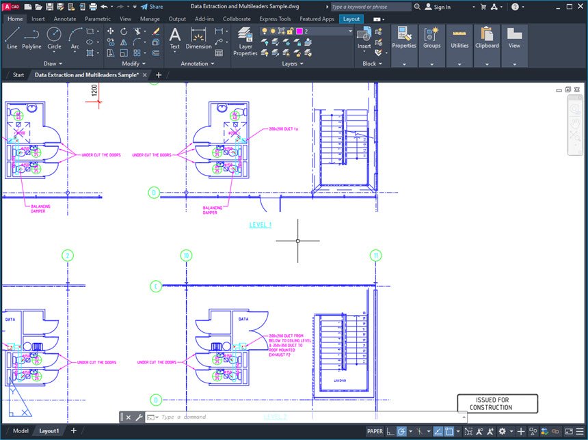Add a new layout with plus button

74,430
